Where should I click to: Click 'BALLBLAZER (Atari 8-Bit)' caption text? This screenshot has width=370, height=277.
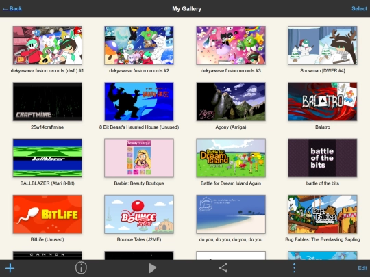click(47, 183)
